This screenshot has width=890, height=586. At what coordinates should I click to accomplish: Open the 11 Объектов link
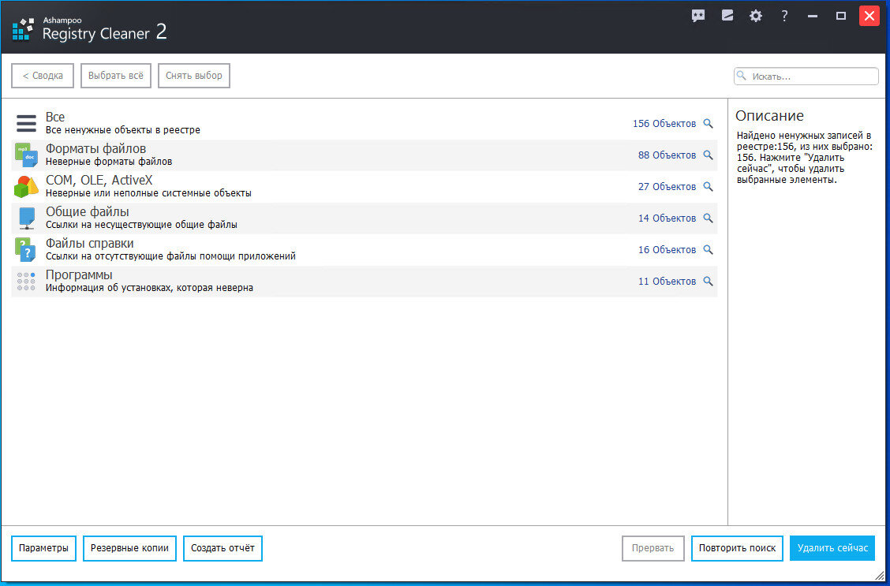pyautogui.click(x=667, y=282)
